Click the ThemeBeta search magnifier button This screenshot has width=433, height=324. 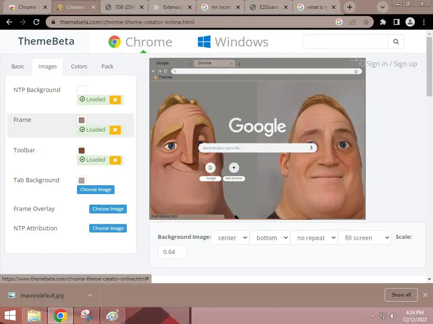pyautogui.click(x=396, y=42)
